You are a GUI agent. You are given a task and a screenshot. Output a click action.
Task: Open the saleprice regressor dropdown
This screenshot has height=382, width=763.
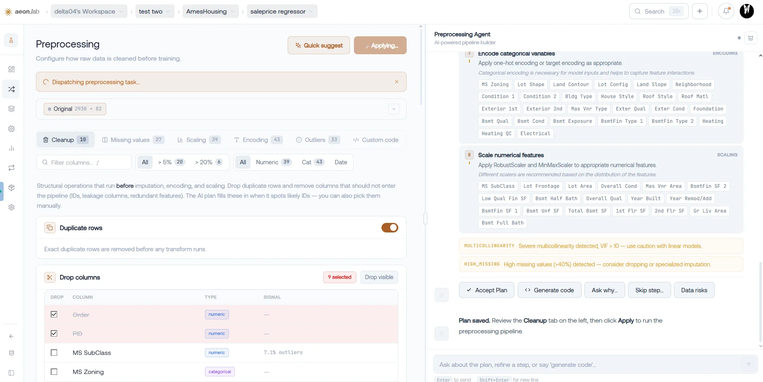[x=282, y=12]
